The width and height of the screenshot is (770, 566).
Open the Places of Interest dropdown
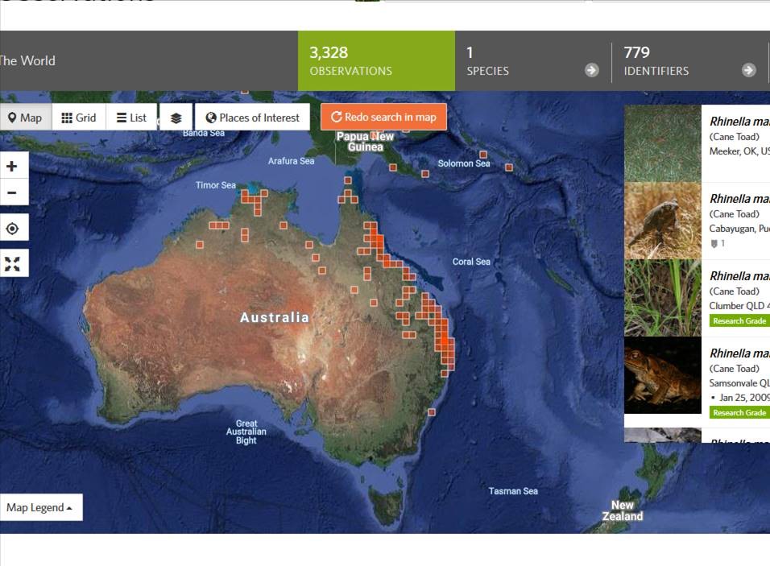tap(252, 118)
